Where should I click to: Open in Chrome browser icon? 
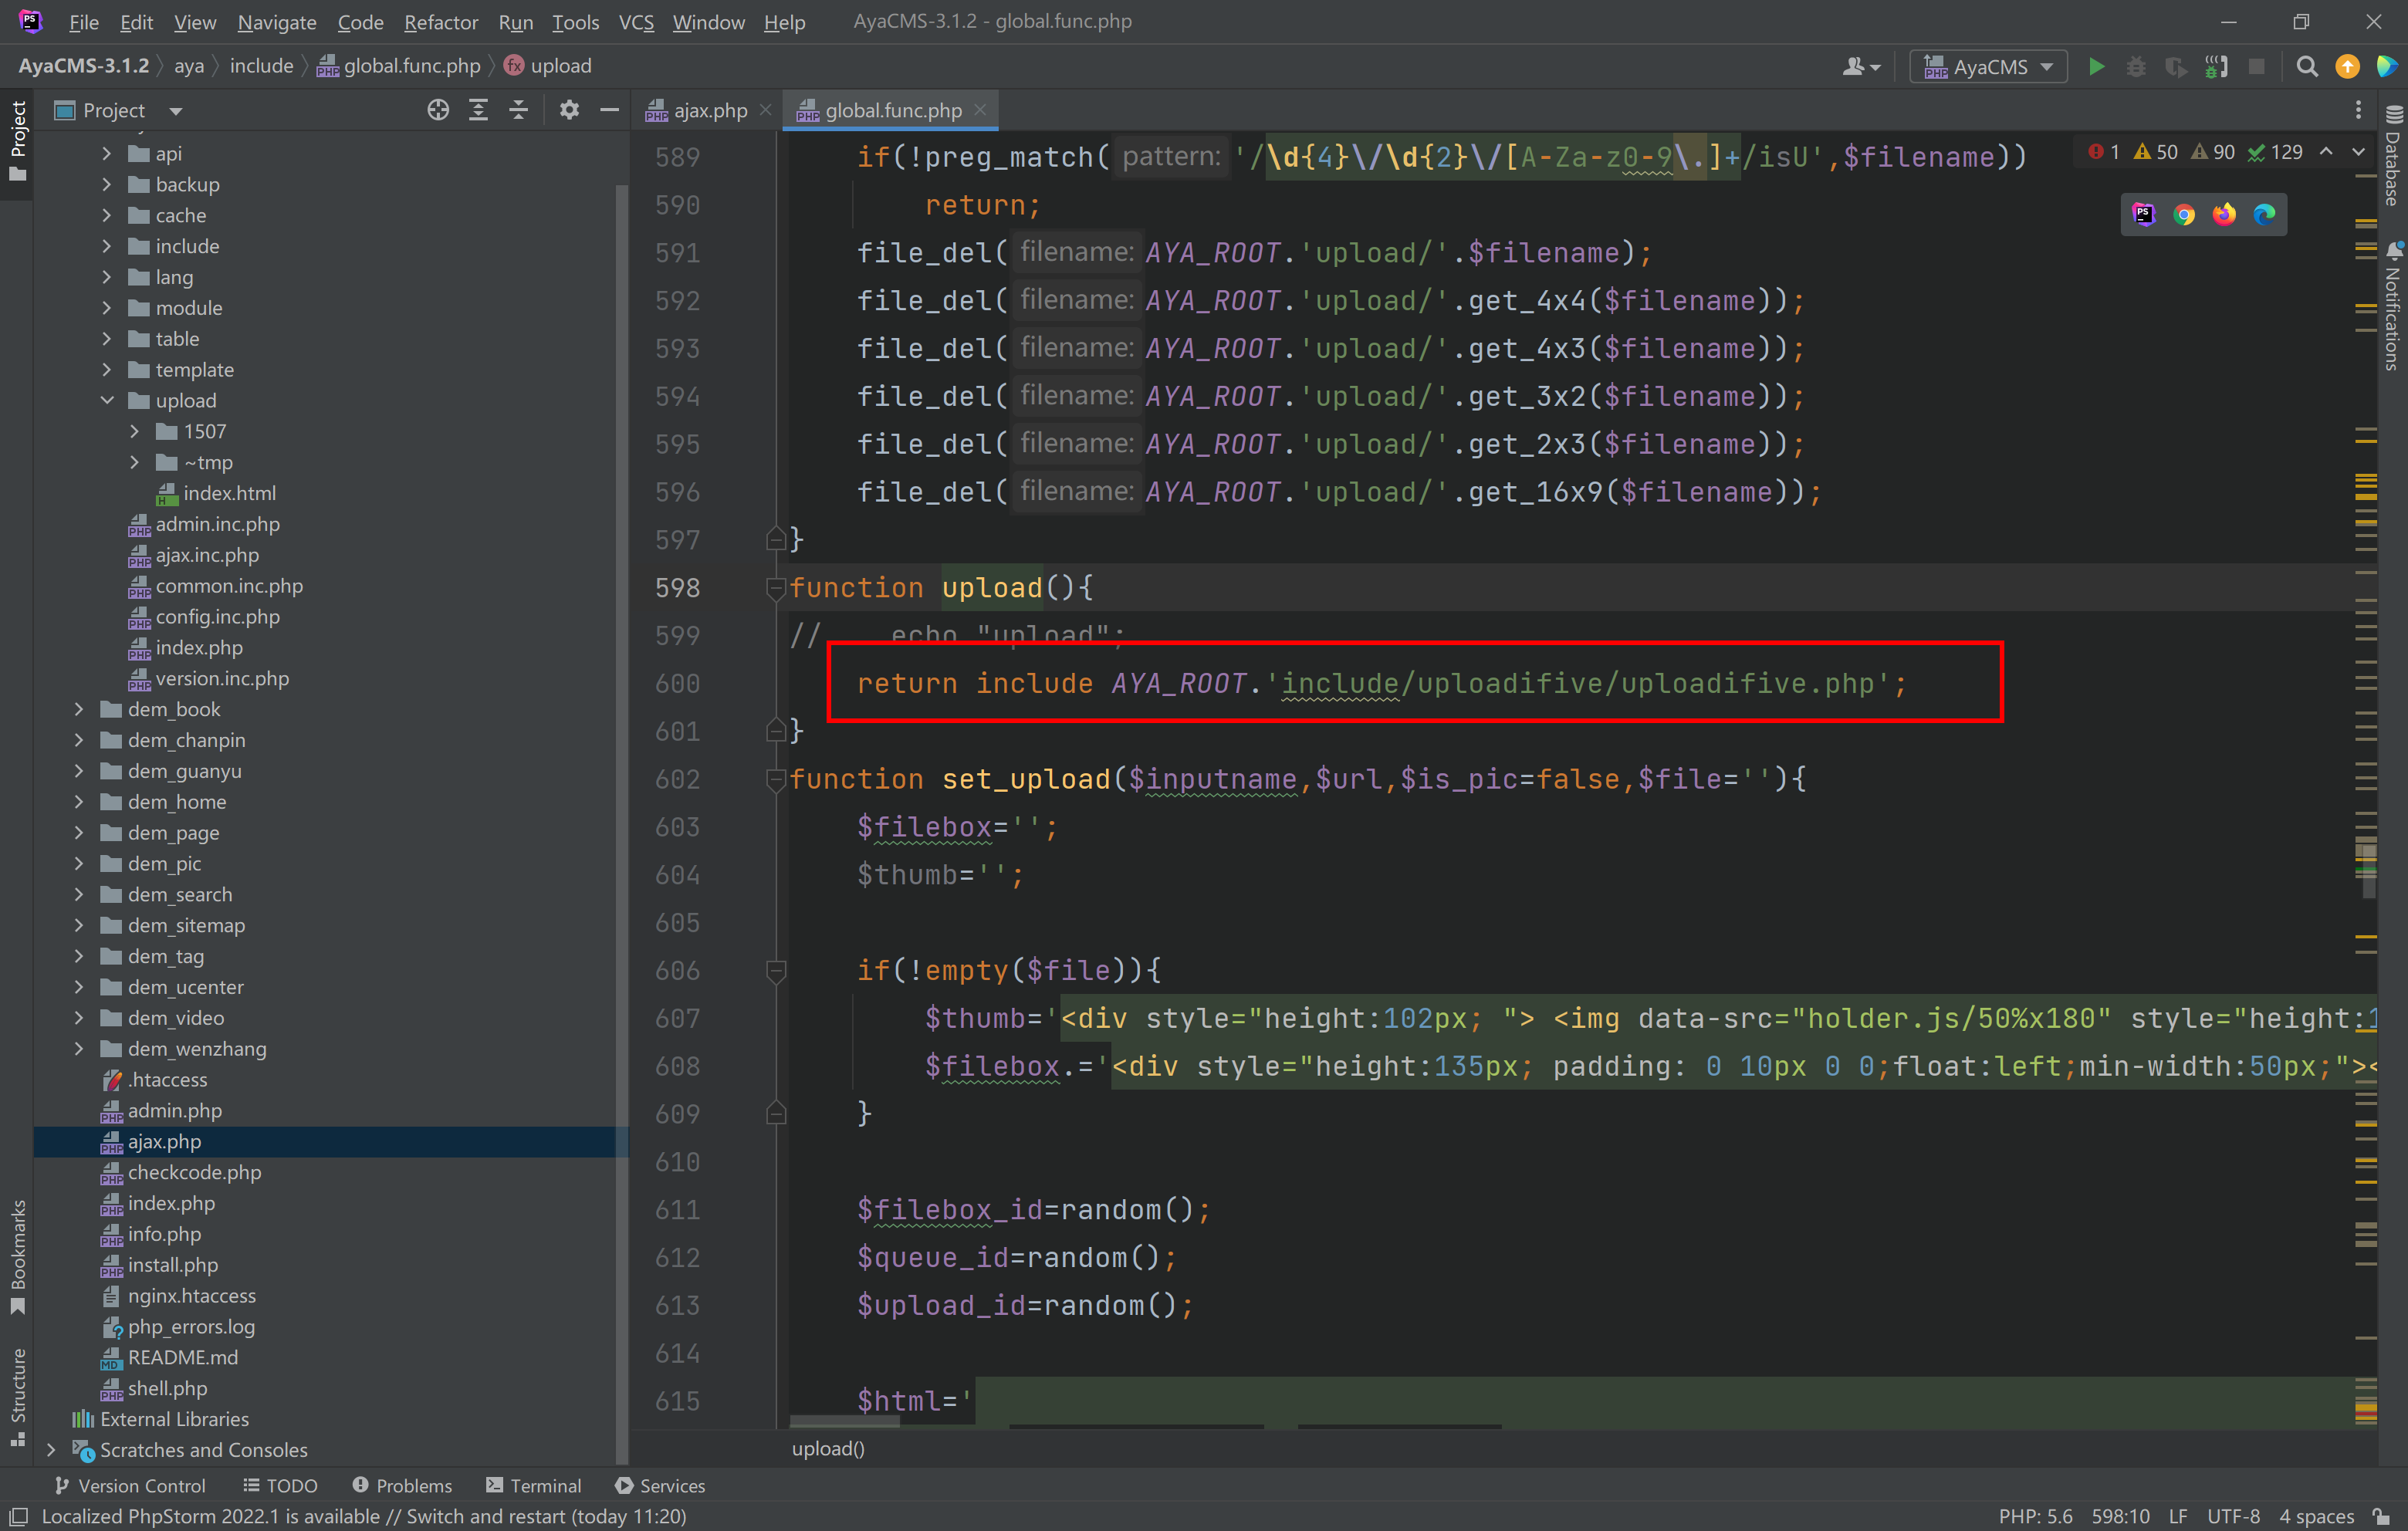pos(2184,214)
